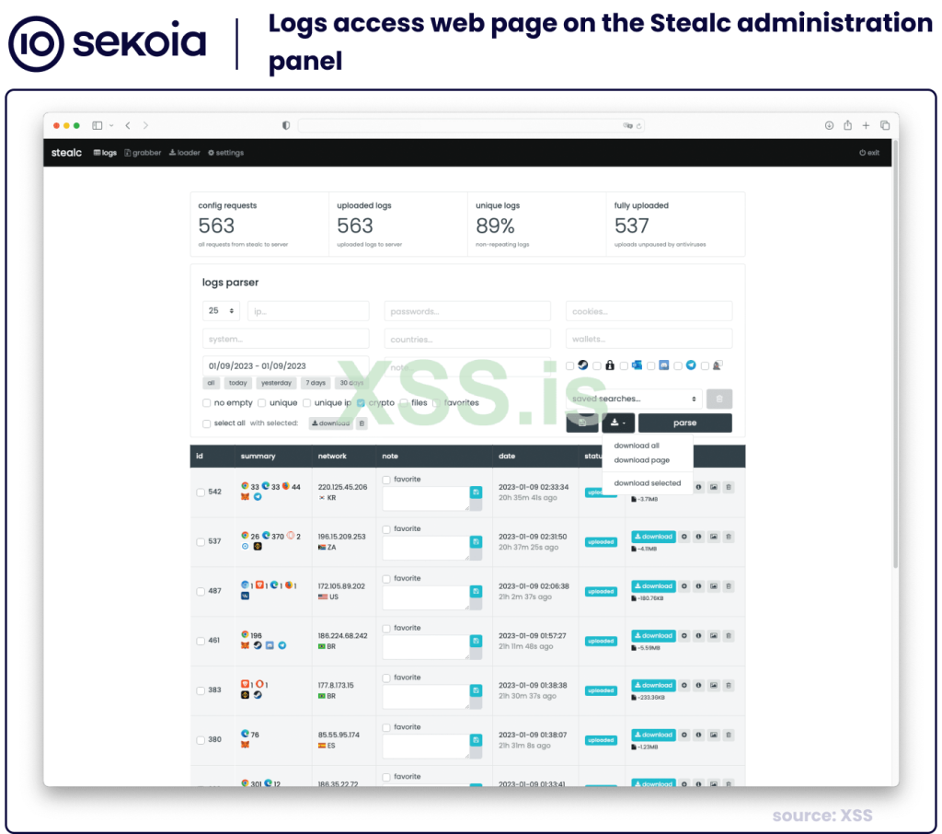The image size is (942, 834).
Task: Click the save note icon in row 542
Action: click(x=476, y=492)
